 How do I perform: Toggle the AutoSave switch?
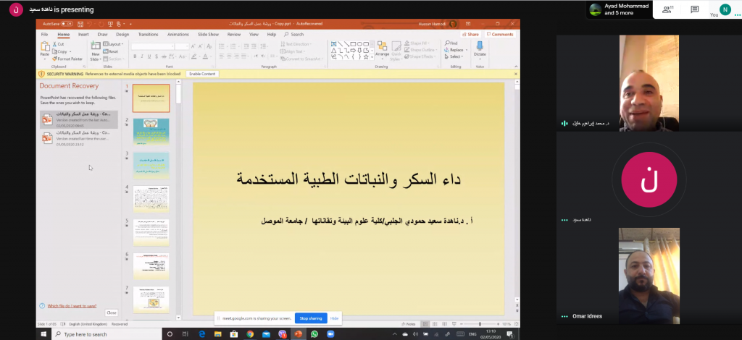(66, 24)
